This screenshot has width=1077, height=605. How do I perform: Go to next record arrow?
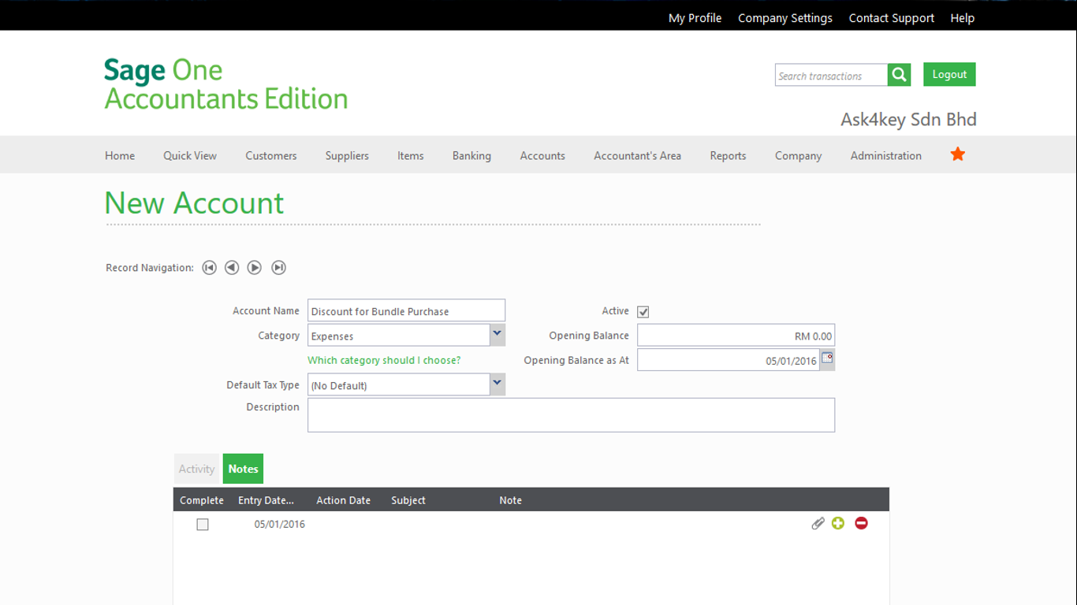(255, 268)
